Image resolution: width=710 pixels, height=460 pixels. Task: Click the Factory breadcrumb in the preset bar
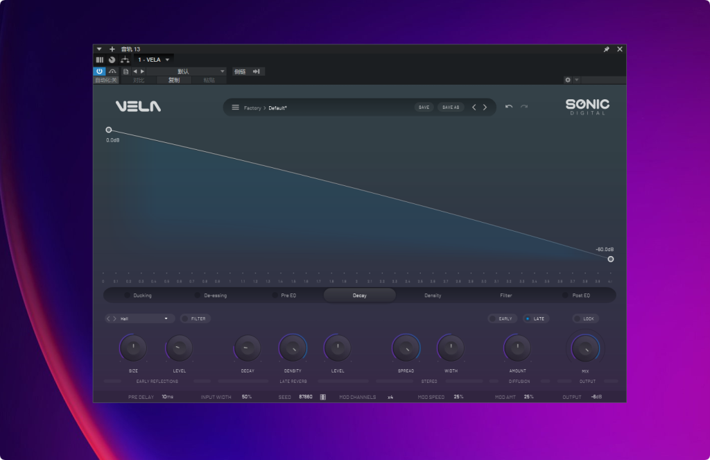pos(252,108)
